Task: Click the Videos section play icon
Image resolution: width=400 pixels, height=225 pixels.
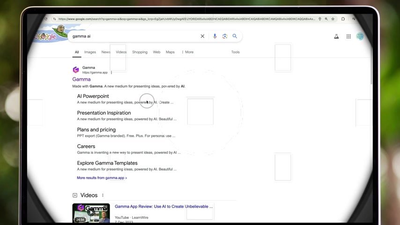Action: pyautogui.click(x=75, y=195)
